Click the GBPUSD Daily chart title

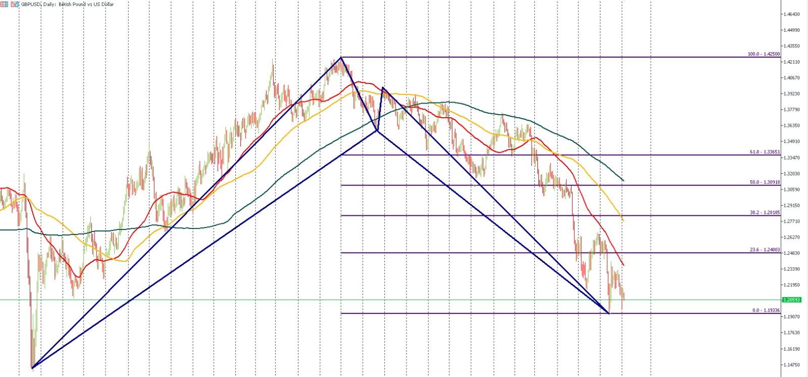pos(67,4)
